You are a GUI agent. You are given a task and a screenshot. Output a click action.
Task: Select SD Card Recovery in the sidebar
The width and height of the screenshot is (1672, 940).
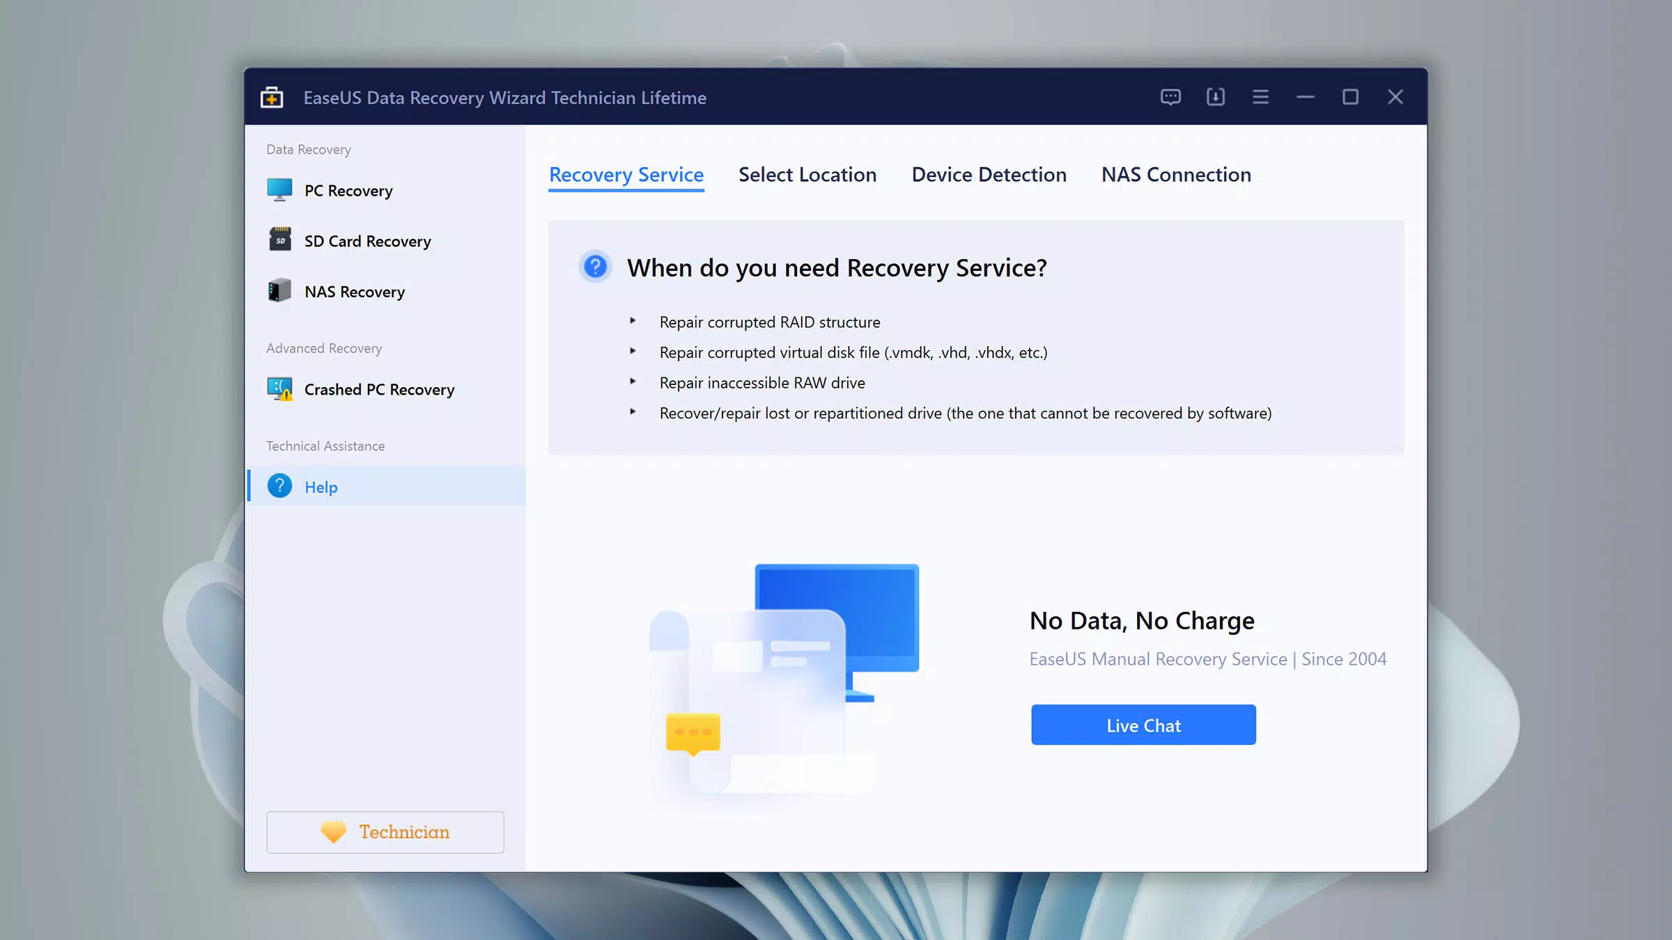385,241
